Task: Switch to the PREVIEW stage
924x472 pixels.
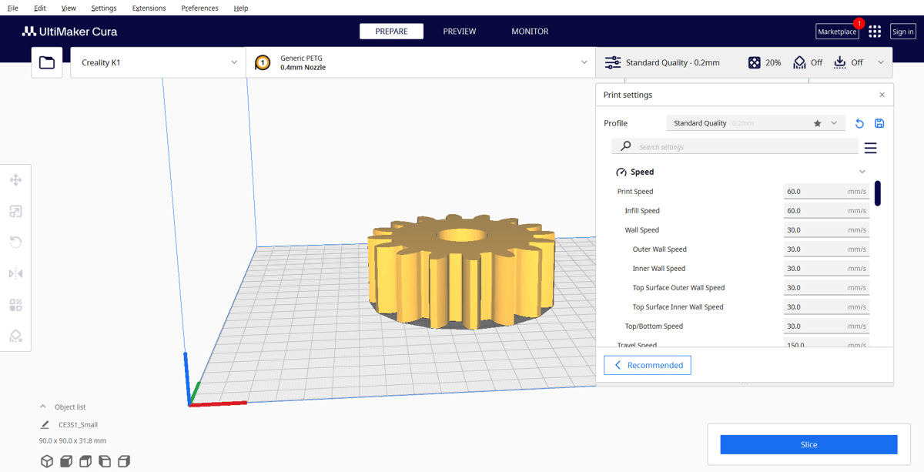Action: [460, 32]
